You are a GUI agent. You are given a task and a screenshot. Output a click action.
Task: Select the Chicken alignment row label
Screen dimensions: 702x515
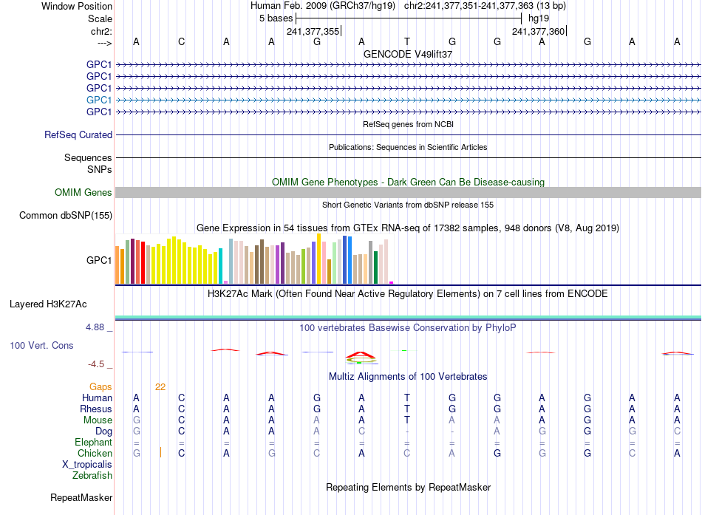coord(95,453)
